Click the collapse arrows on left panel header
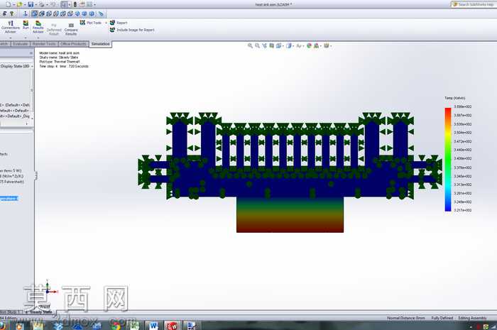This screenshot has width=497, height=330. [31, 53]
